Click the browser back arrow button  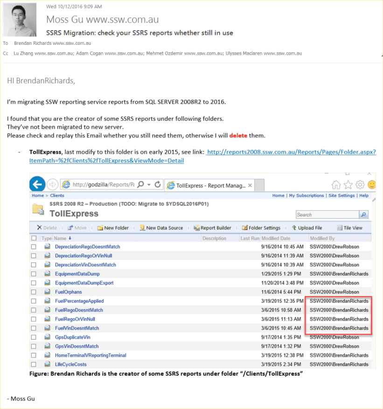tap(37, 184)
